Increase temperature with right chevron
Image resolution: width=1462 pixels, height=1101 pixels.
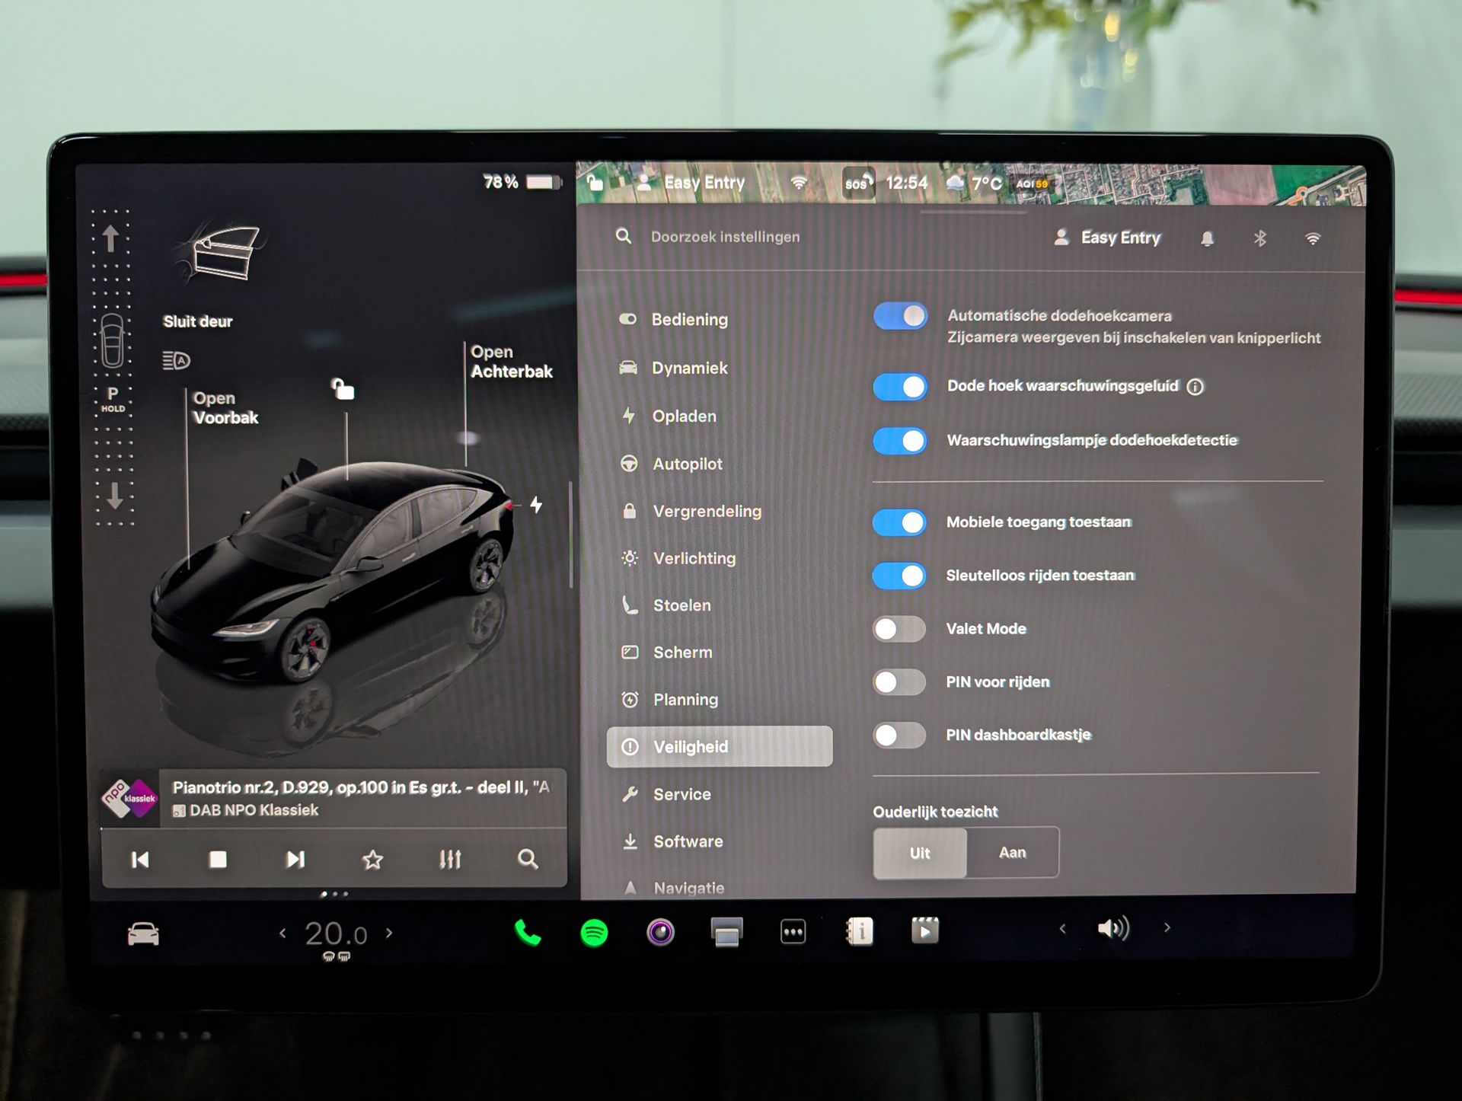pyautogui.click(x=389, y=933)
